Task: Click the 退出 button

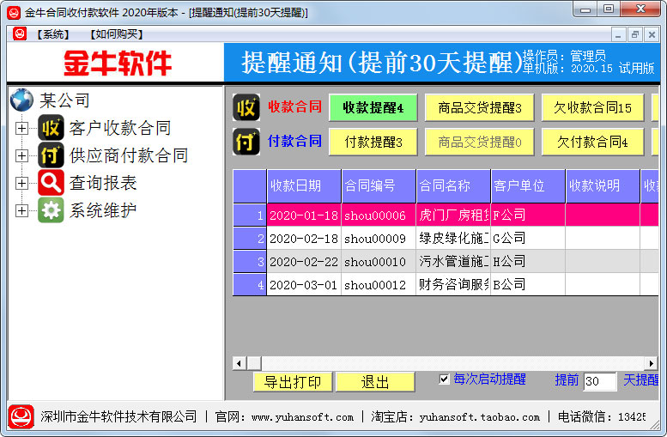Action: [375, 382]
